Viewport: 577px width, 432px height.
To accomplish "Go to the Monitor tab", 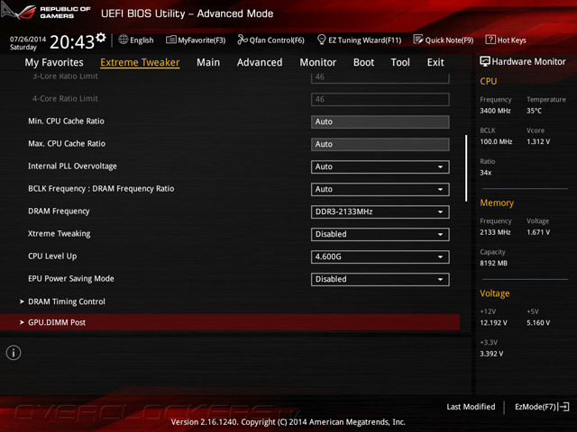I will pos(318,62).
